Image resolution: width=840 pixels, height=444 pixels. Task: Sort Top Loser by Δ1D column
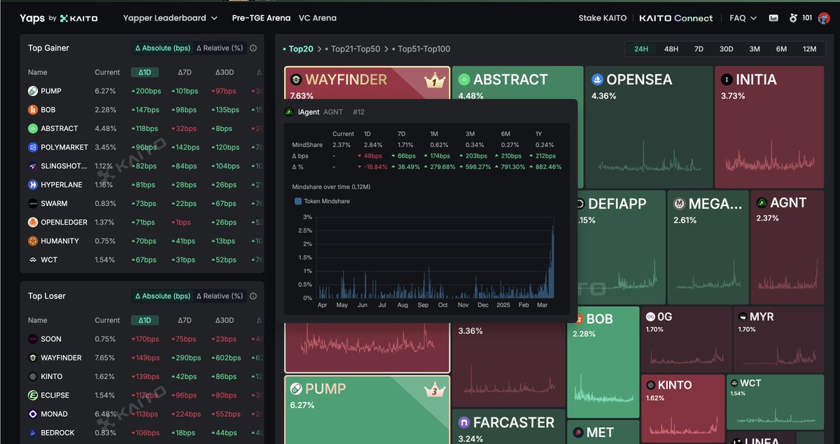144,320
